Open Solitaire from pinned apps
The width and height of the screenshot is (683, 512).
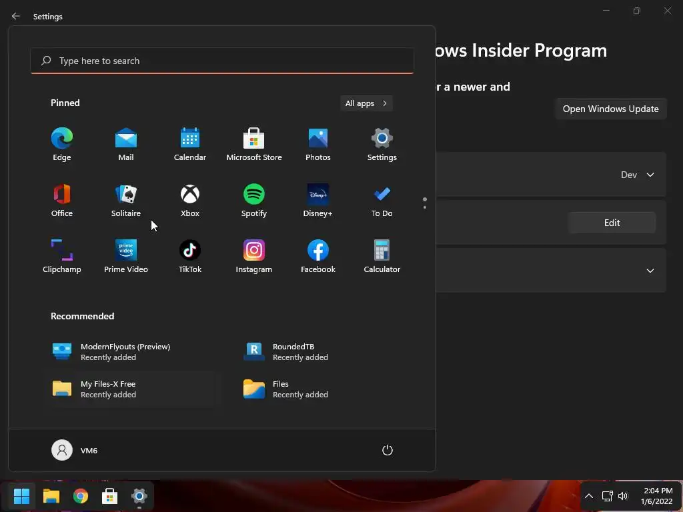(126, 200)
